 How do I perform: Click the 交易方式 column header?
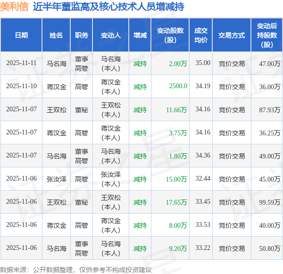point(232,35)
